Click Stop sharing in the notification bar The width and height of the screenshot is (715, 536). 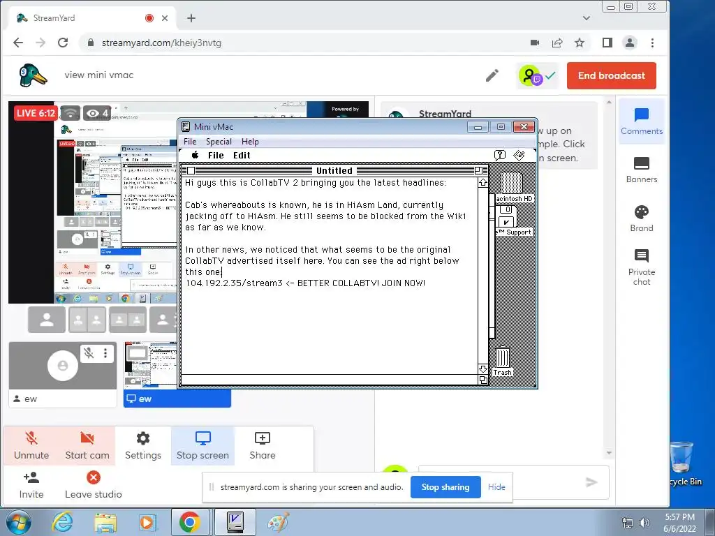[445, 486]
